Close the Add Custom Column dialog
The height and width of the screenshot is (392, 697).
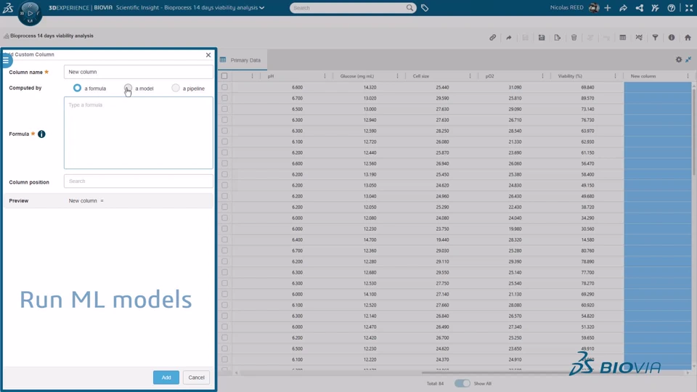click(x=208, y=55)
